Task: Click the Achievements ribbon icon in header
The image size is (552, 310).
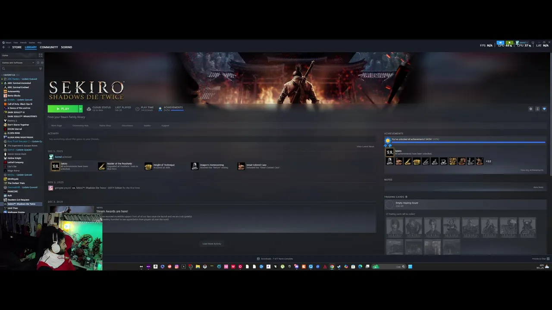Action: [160, 109]
